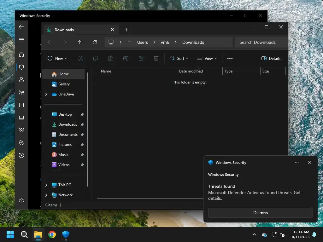Open Family options icon in Windows Security

pyautogui.click(x=21, y=143)
